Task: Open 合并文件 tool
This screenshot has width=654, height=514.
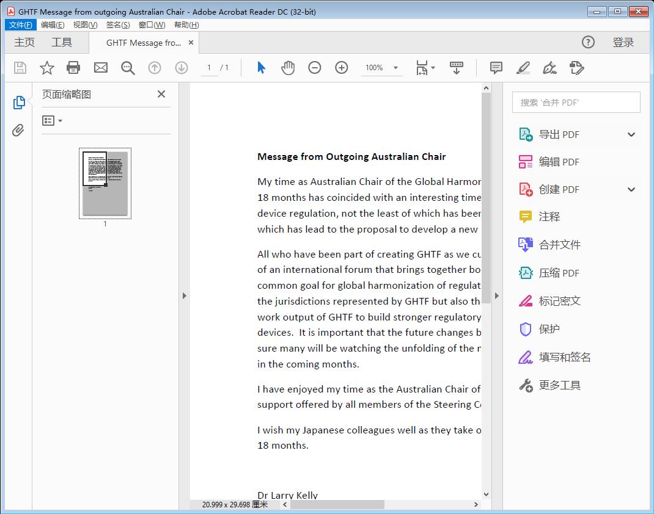Action: coord(559,245)
